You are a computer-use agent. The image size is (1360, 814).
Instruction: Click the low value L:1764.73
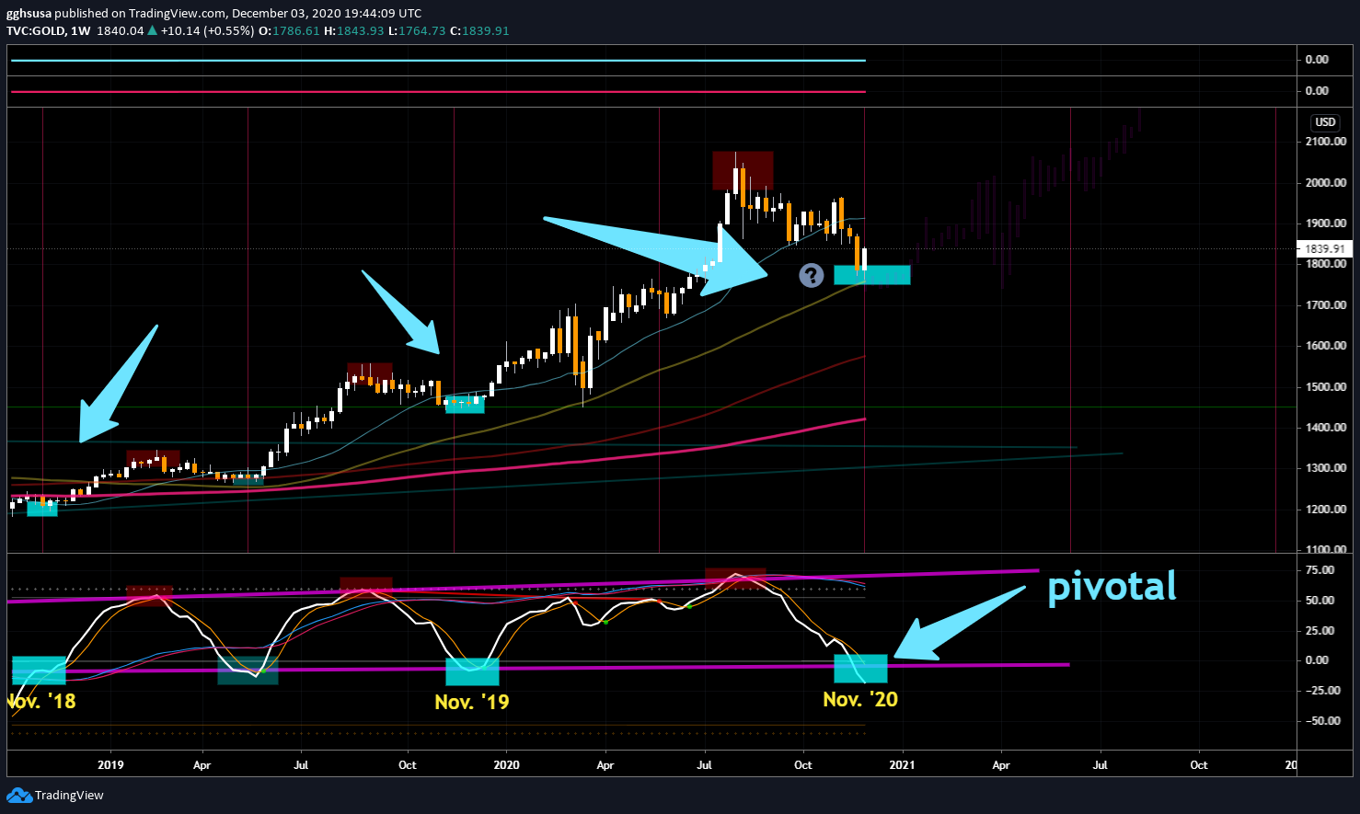(416, 30)
